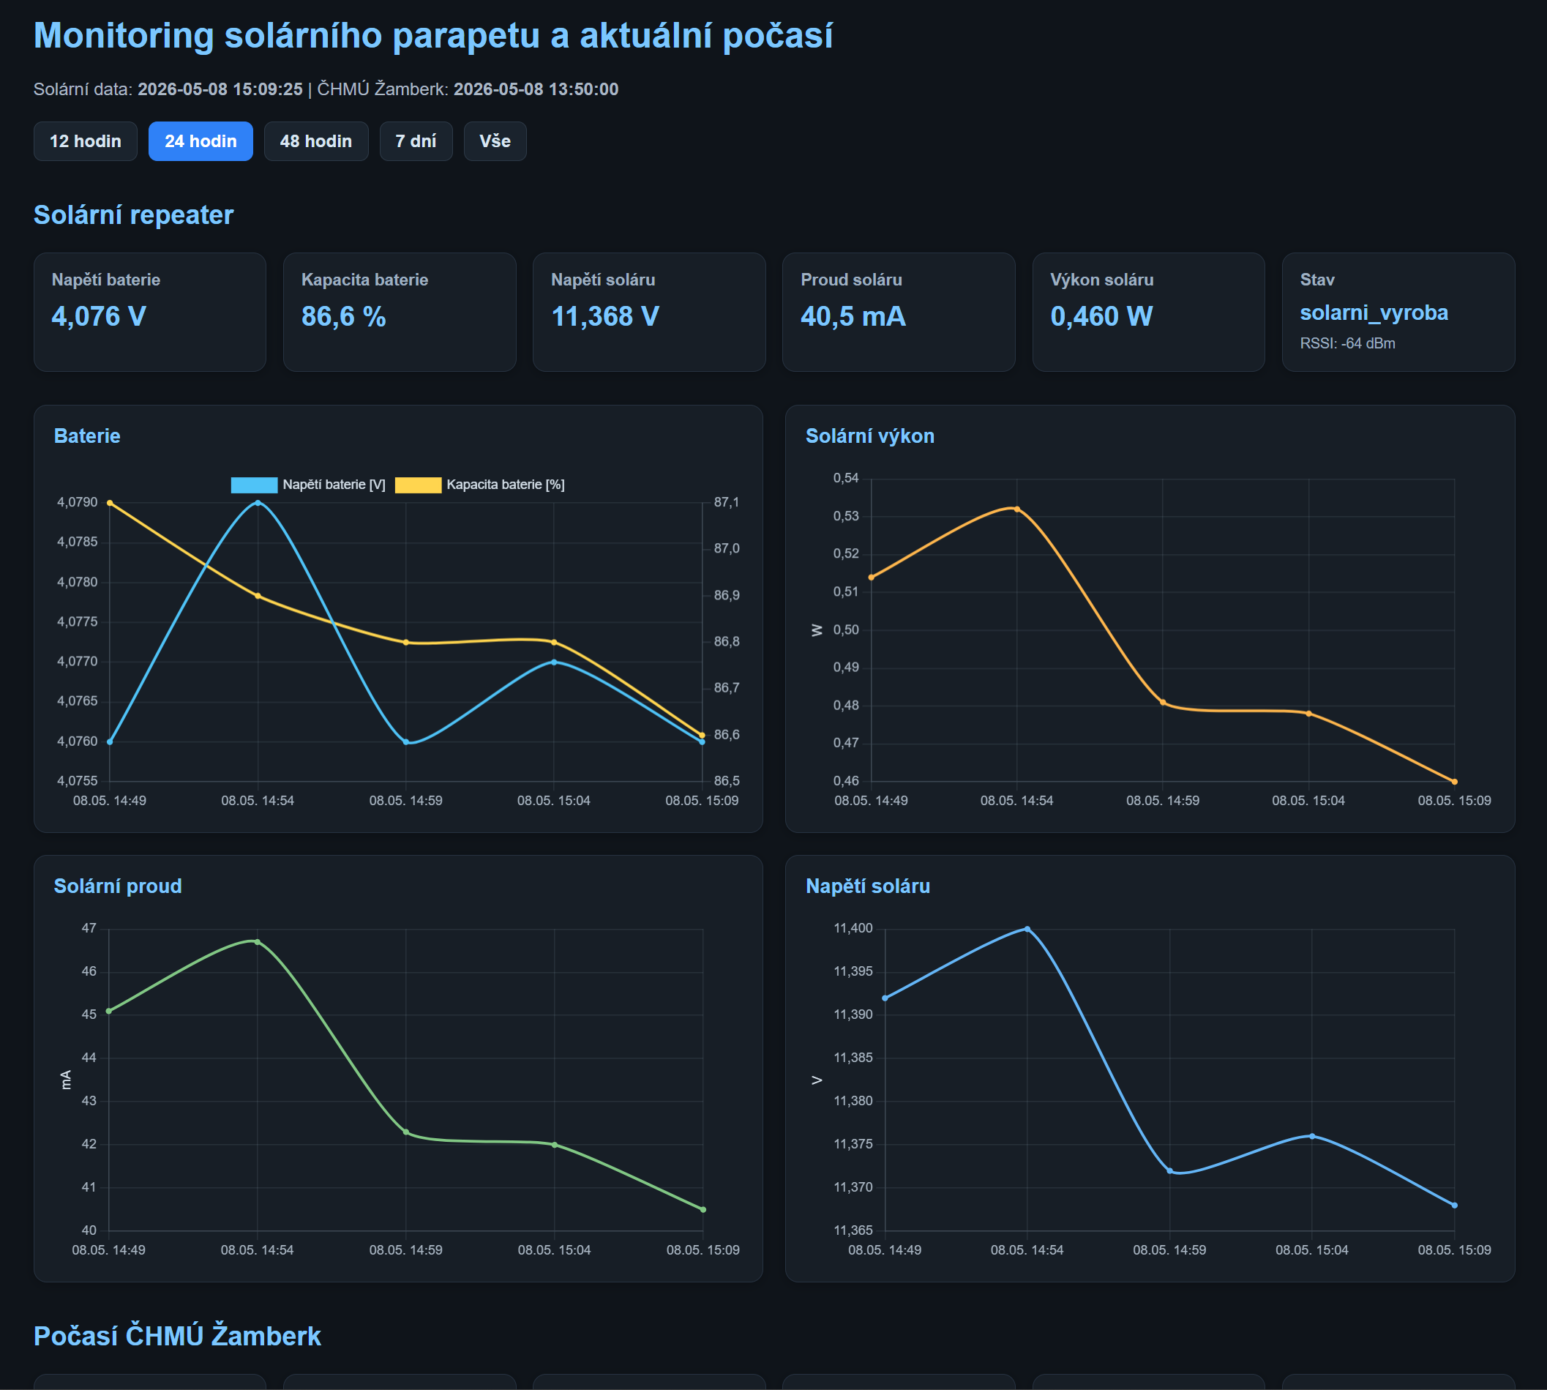
Task: Click solar voltage last point at 15:09
Action: 1455,1205
